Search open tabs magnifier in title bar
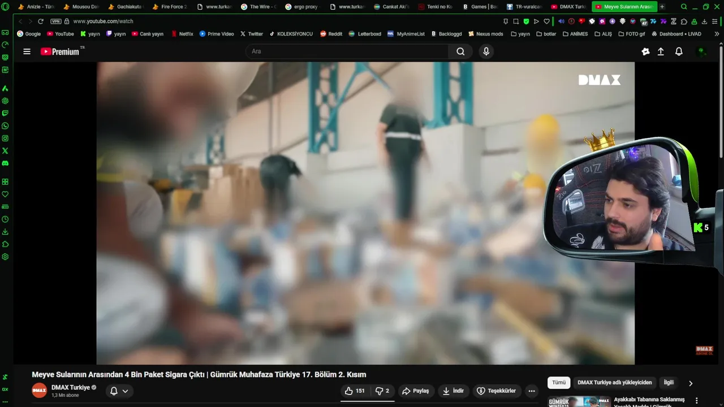724x407 pixels. point(684,7)
